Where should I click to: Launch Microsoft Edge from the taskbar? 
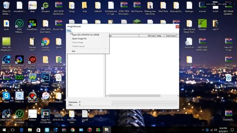point(21,130)
